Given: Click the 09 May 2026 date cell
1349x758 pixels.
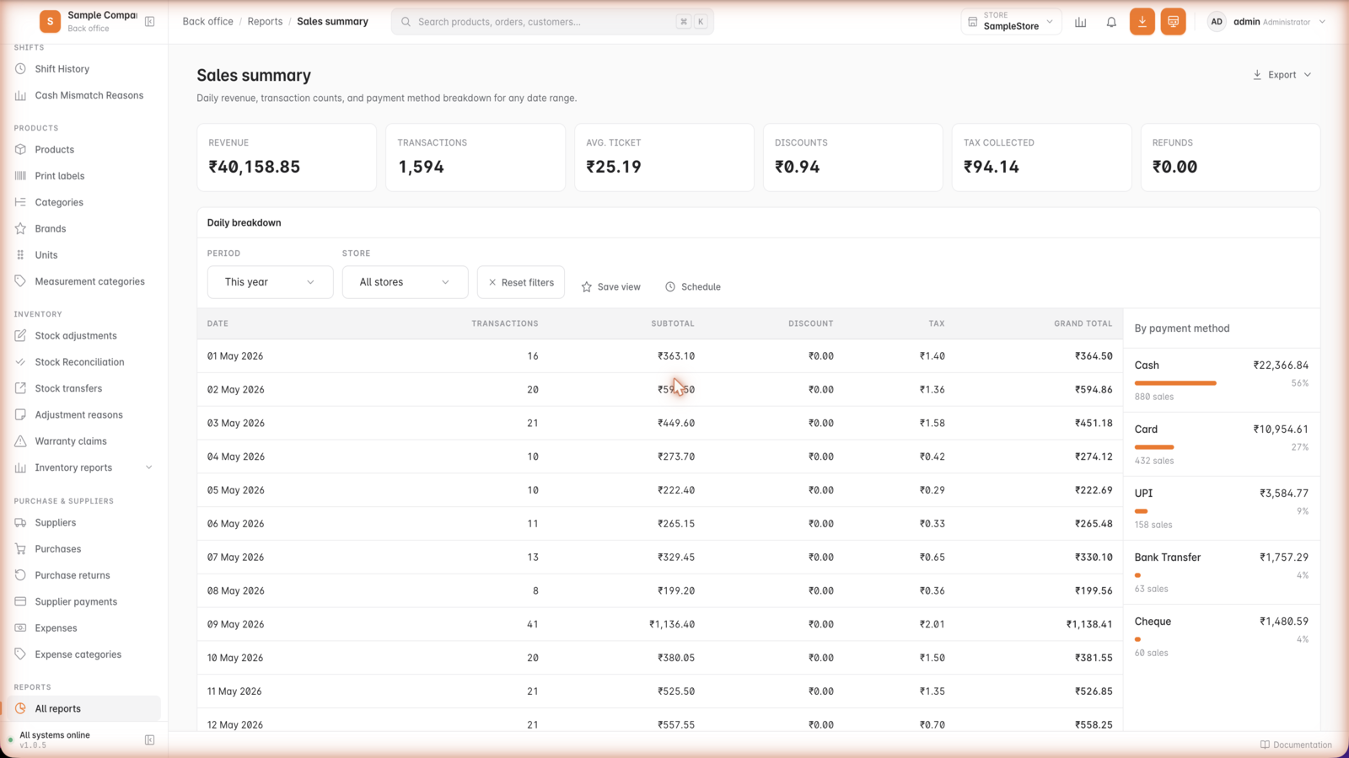Looking at the screenshot, I should click(x=236, y=624).
